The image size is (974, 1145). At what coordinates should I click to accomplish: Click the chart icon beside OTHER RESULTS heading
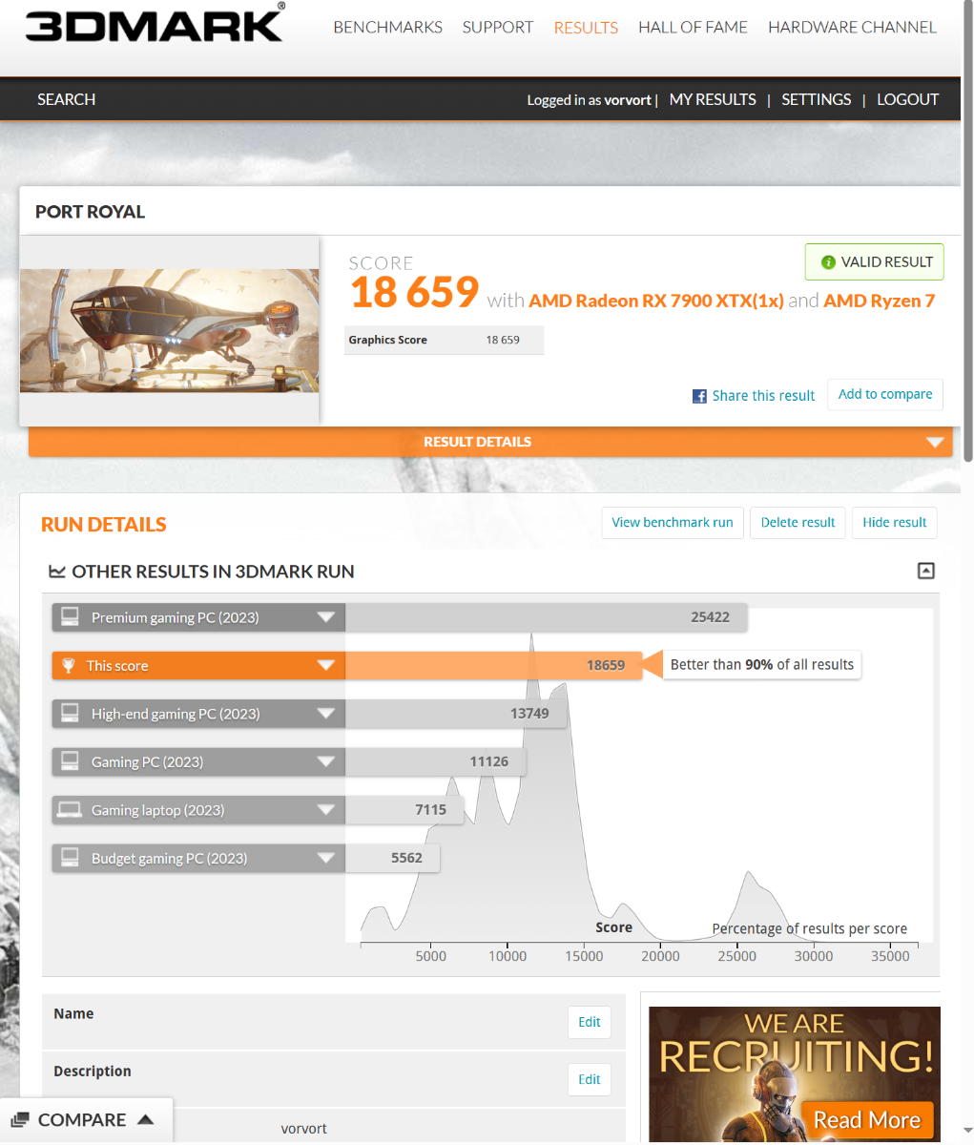[x=57, y=572]
